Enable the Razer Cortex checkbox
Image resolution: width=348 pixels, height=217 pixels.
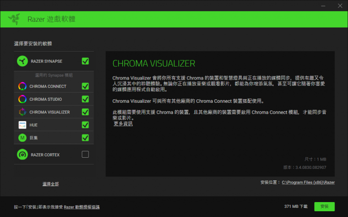point(85,154)
